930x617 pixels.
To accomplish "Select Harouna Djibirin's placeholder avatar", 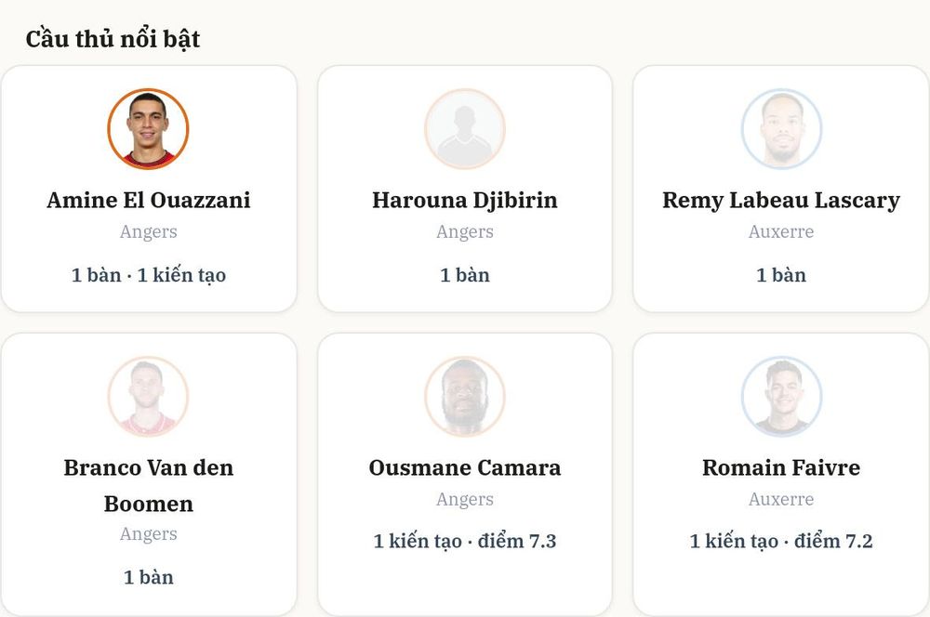I will coord(465,128).
